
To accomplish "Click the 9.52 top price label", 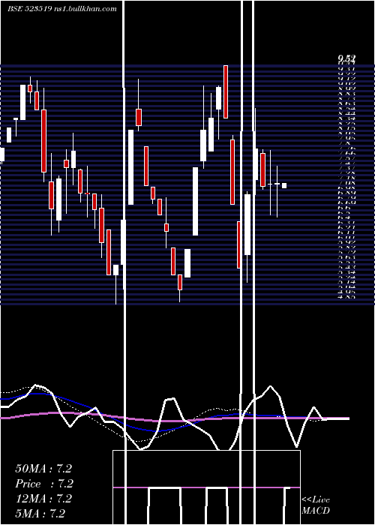I will coord(346,59).
